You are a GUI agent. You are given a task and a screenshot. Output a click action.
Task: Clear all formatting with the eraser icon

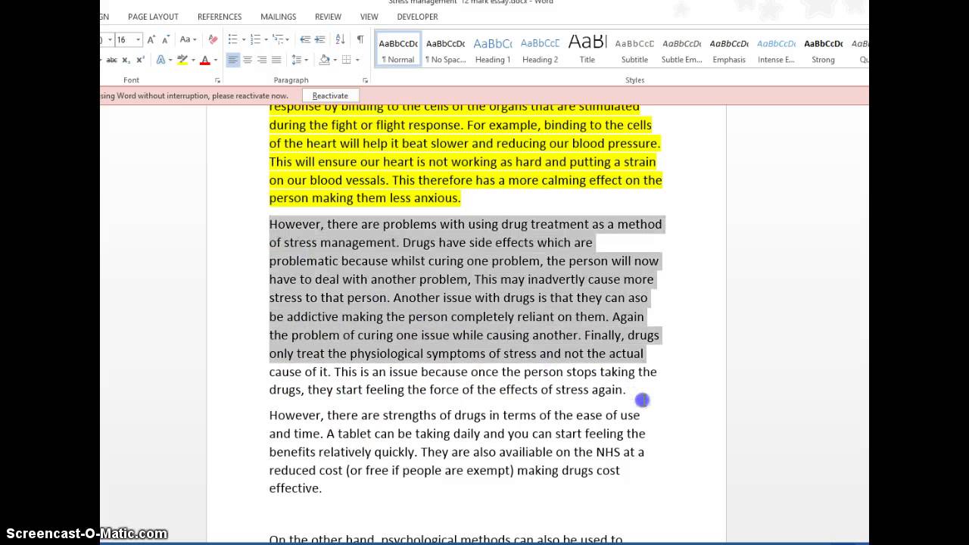pos(213,39)
